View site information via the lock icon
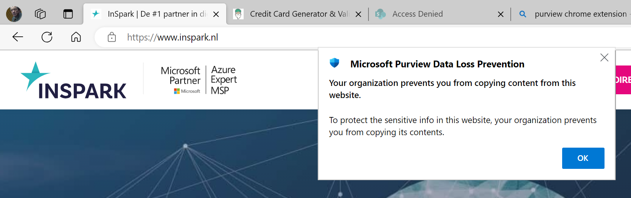Image resolution: width=631 pixels, height=198 pixels. coord(112,37)
